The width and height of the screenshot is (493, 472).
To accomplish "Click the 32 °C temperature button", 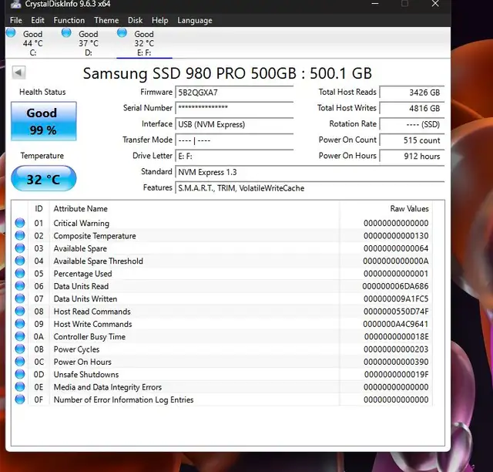I will tap(44, 178).
